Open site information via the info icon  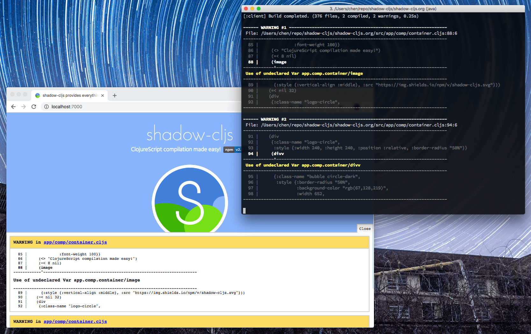pyautogui.click(x=47, y=107)
